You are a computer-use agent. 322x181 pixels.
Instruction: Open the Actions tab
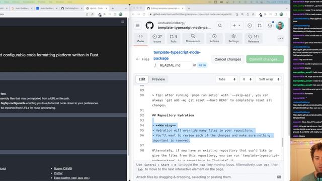pos(214,38)
